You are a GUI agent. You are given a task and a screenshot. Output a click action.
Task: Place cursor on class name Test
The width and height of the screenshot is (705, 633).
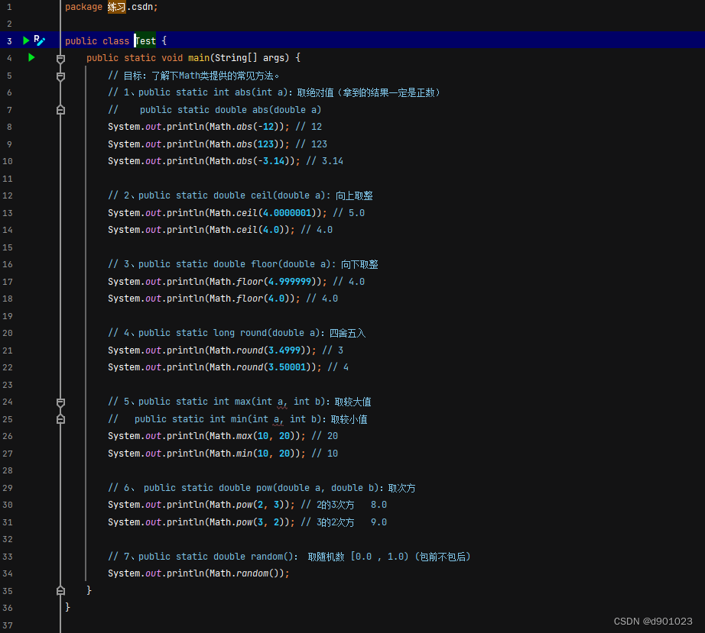(146, 41)
